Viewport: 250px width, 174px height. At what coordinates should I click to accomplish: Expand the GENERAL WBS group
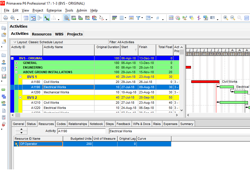(16, 63)
